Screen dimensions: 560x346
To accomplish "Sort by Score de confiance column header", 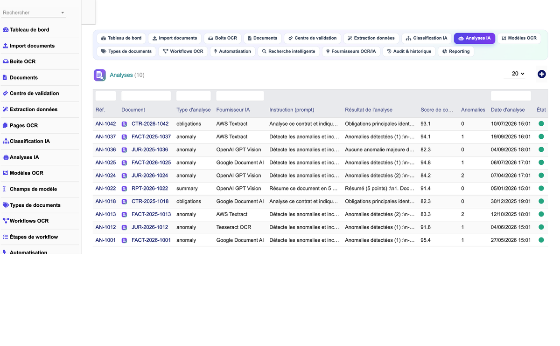I will coord(437,110).
